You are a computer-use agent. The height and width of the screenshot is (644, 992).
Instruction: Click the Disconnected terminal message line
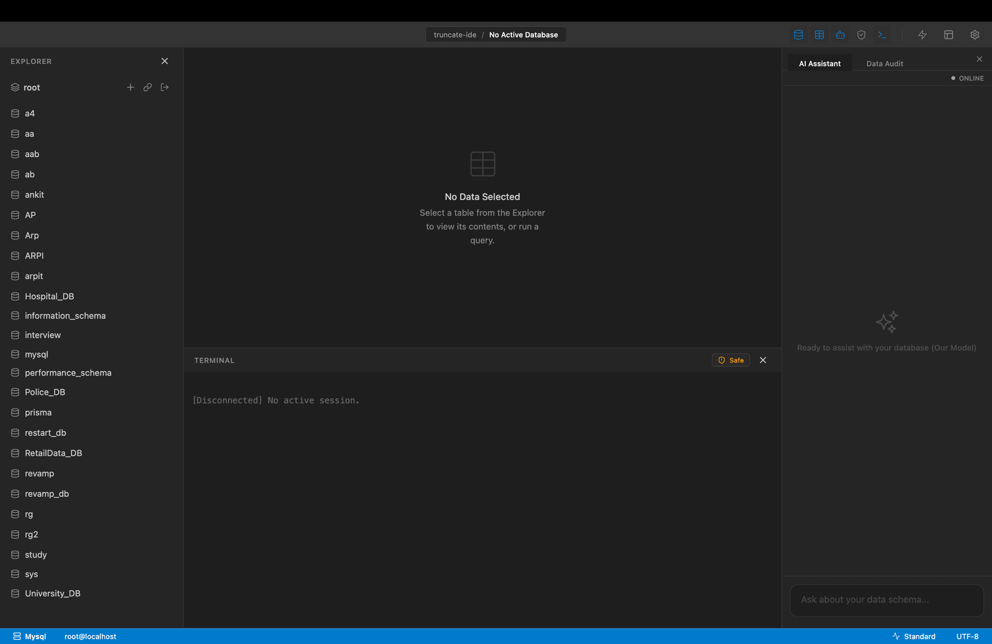point(276,400)
